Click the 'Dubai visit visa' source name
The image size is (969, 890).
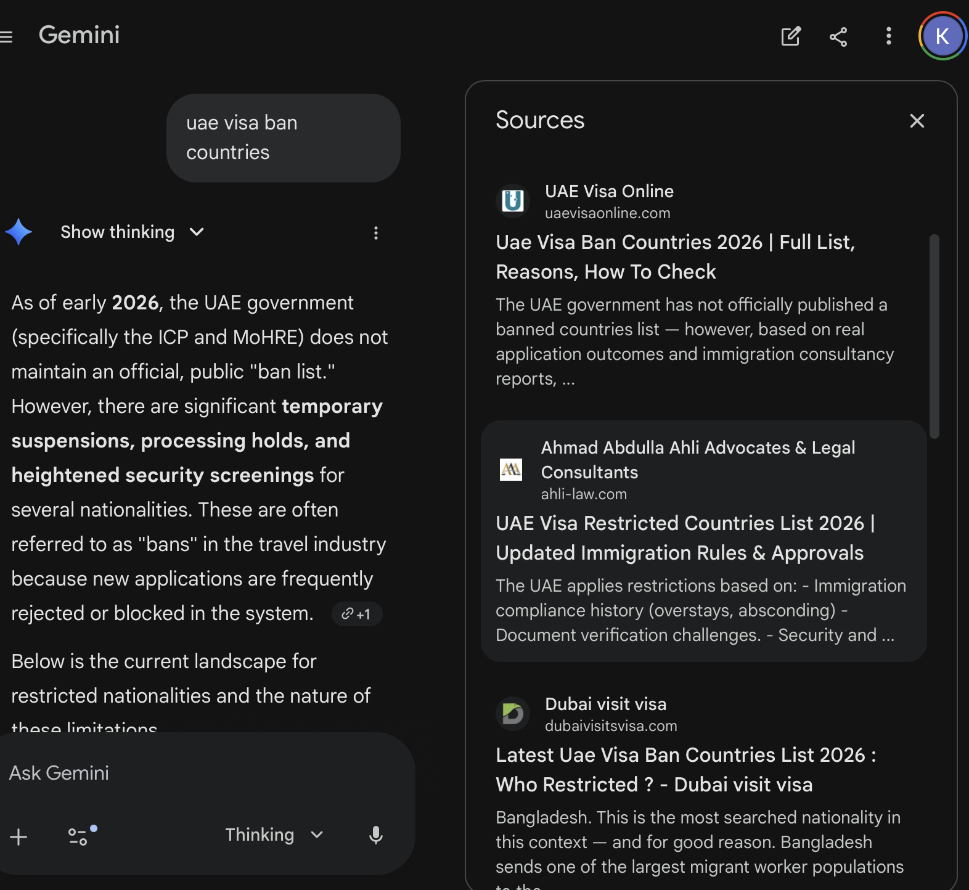coord(606,704)
